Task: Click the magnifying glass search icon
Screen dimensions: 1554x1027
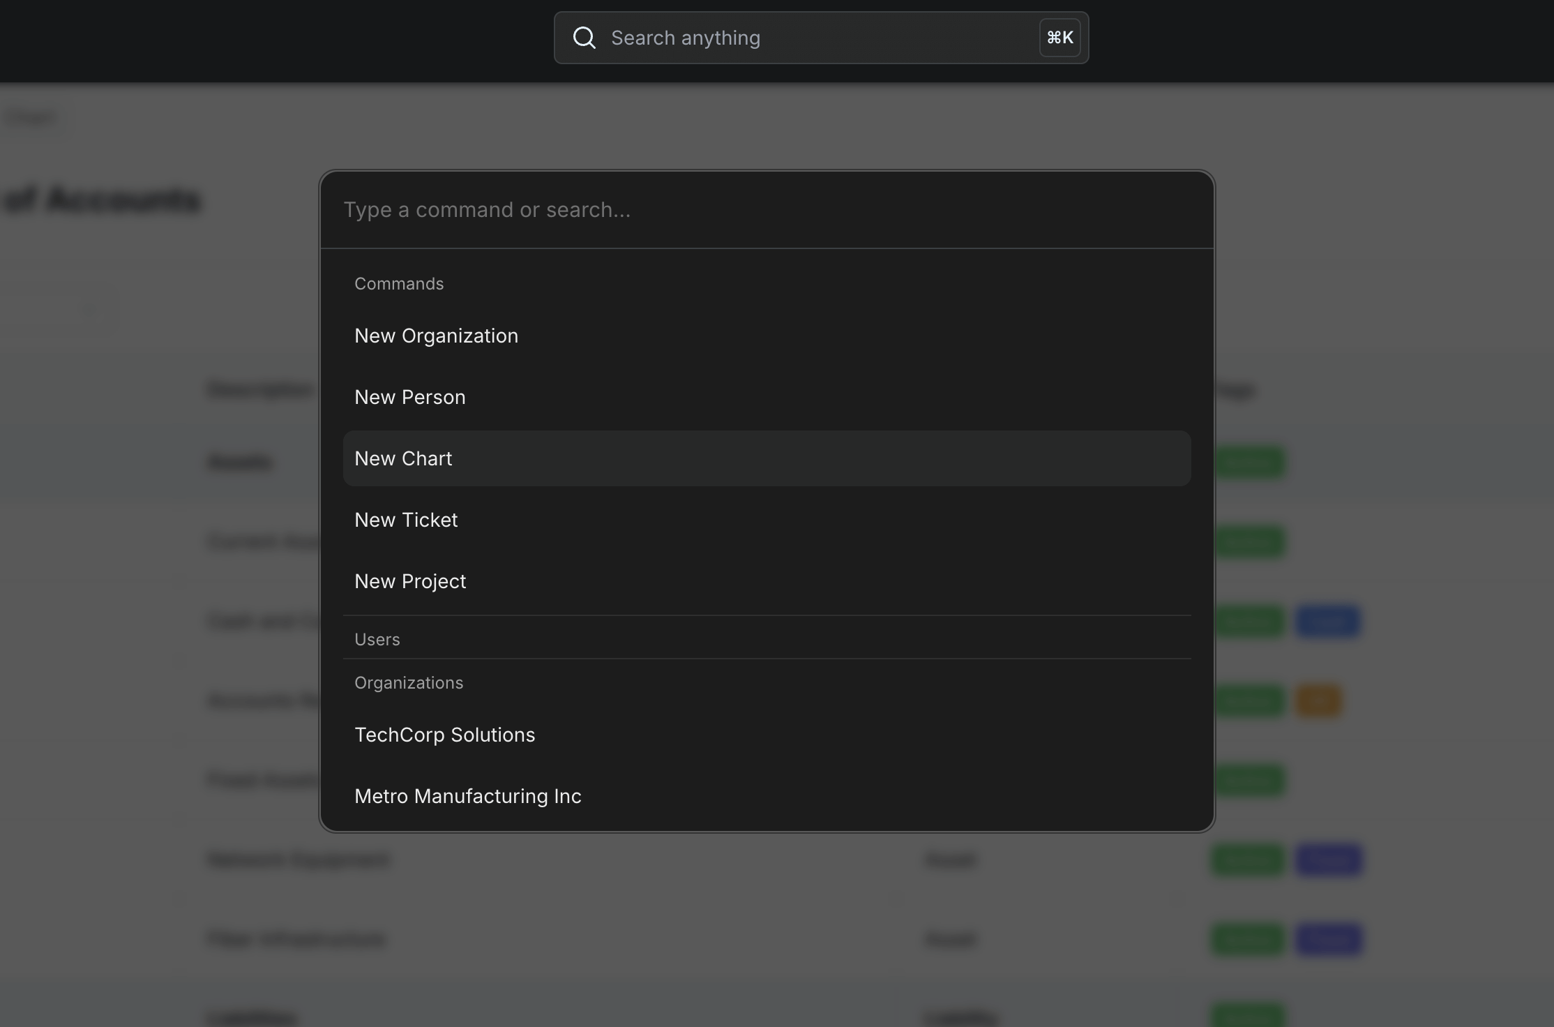Action: coord(584,38)
